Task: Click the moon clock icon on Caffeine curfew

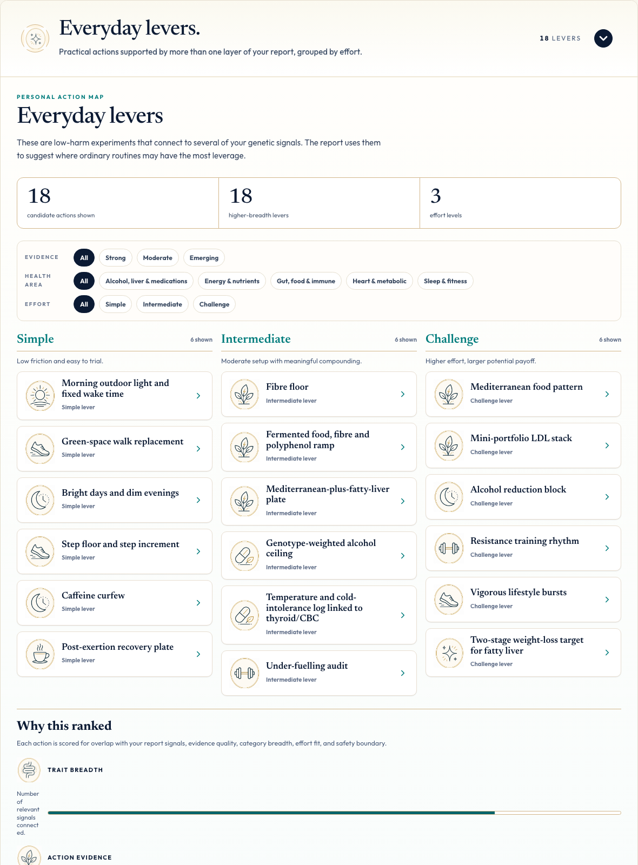Action: [x=40, y=603]
